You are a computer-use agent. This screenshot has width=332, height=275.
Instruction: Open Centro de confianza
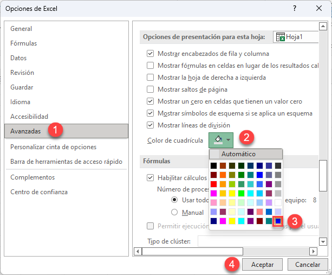coord(66,192)
